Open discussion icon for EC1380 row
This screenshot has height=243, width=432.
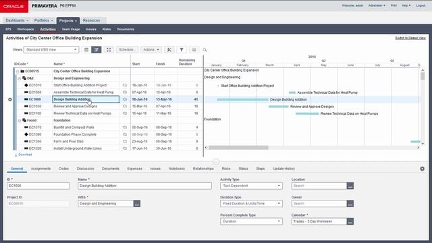(125, 134)
